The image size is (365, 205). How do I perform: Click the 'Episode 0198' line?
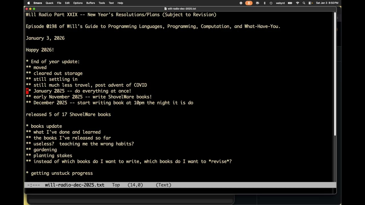pos(153,26)
